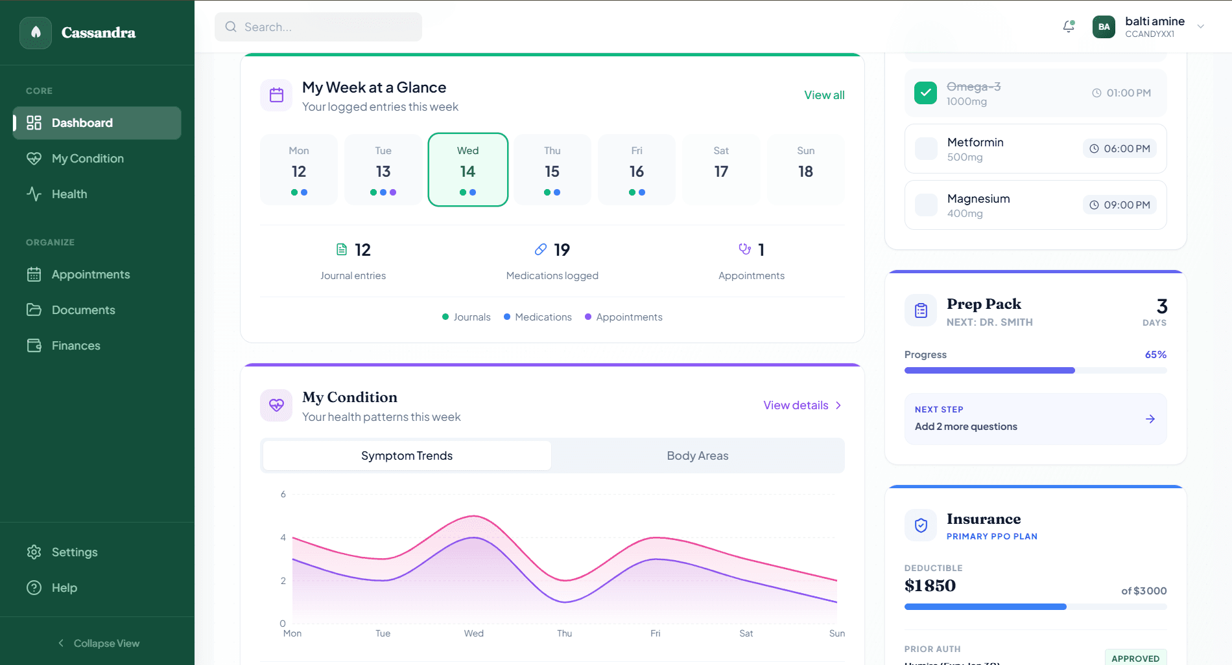Screen dimensions: 1232x665
Task: Open the Finances sidebar item
Action: pos(97,345)
